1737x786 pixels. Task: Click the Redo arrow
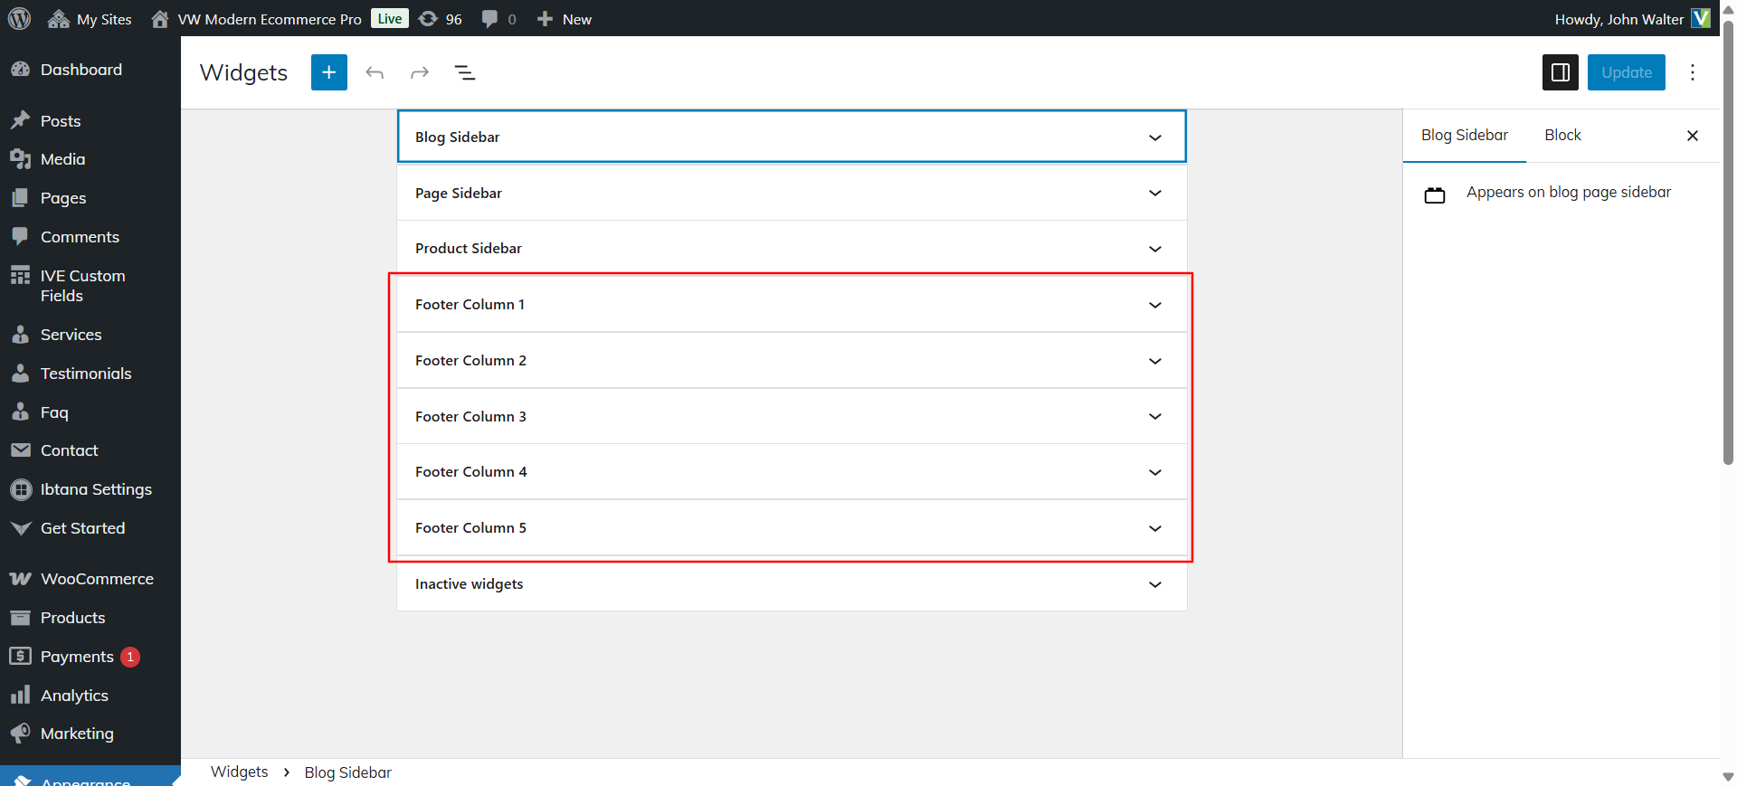[x=420, y=72]
